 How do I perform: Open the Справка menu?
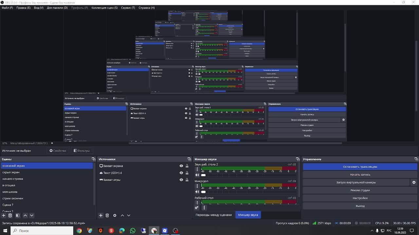(x=147, y=8)
